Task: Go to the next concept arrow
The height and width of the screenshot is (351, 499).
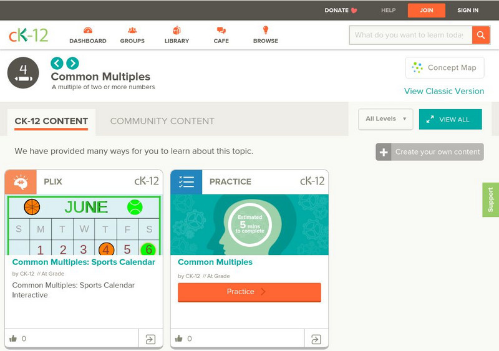Action: click(x=72, y=63)
